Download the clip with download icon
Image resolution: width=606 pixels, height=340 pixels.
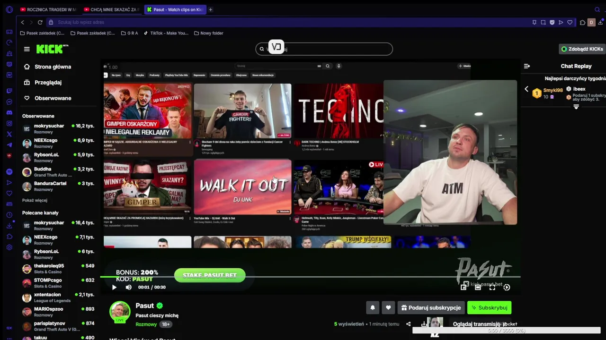tap(424, 324)
